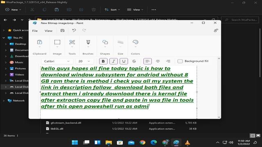Screen dimensions: 262x147
Task: Open the See more ellipsis in File Explorer
Action: [x=154, y=10]
